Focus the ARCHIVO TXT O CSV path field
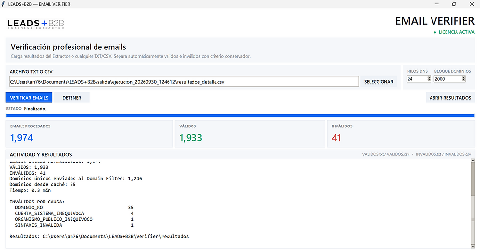480x252 pixels. coord(184,82)
